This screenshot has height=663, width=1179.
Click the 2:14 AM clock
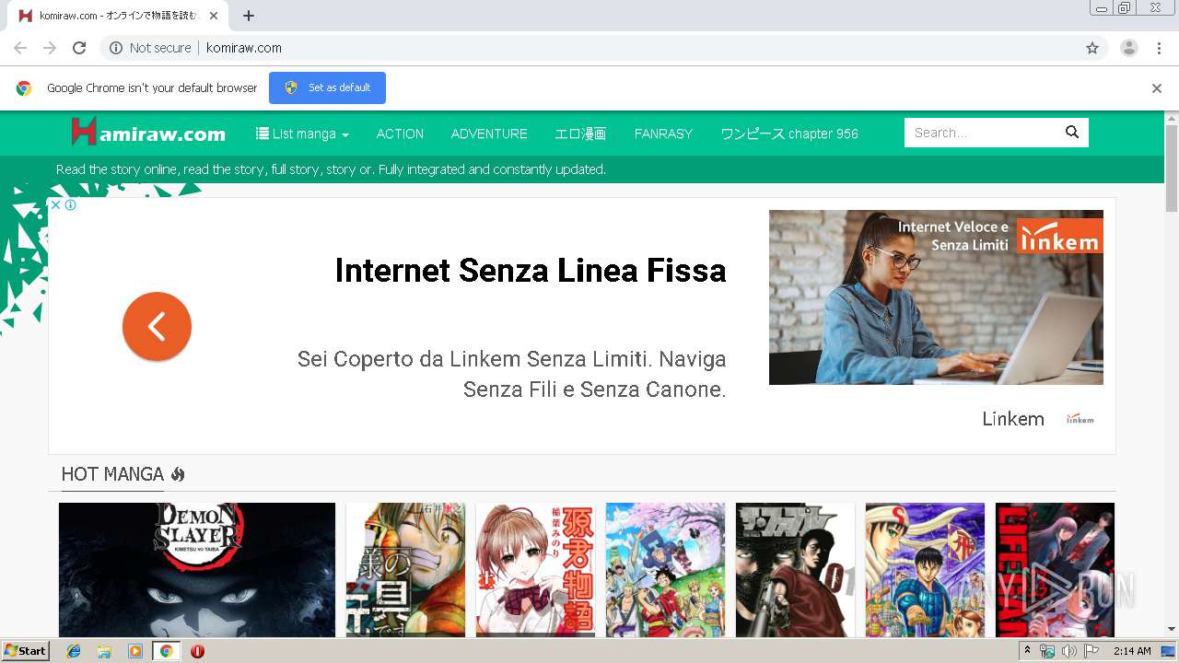pos(1132,651)
